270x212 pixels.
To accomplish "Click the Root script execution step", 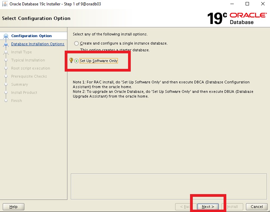I will point(30,68).
